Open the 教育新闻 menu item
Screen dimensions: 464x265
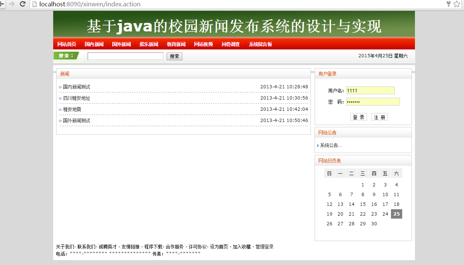tap(176, 44)
